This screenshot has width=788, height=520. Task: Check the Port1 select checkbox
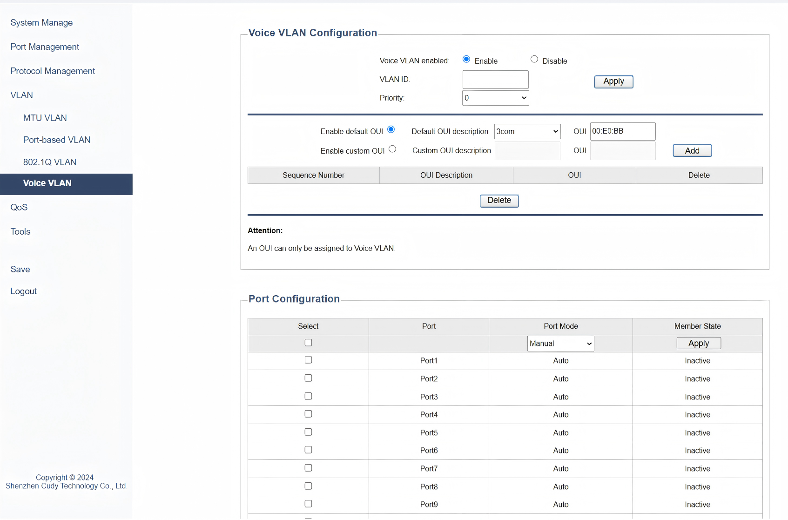[308, 360]
